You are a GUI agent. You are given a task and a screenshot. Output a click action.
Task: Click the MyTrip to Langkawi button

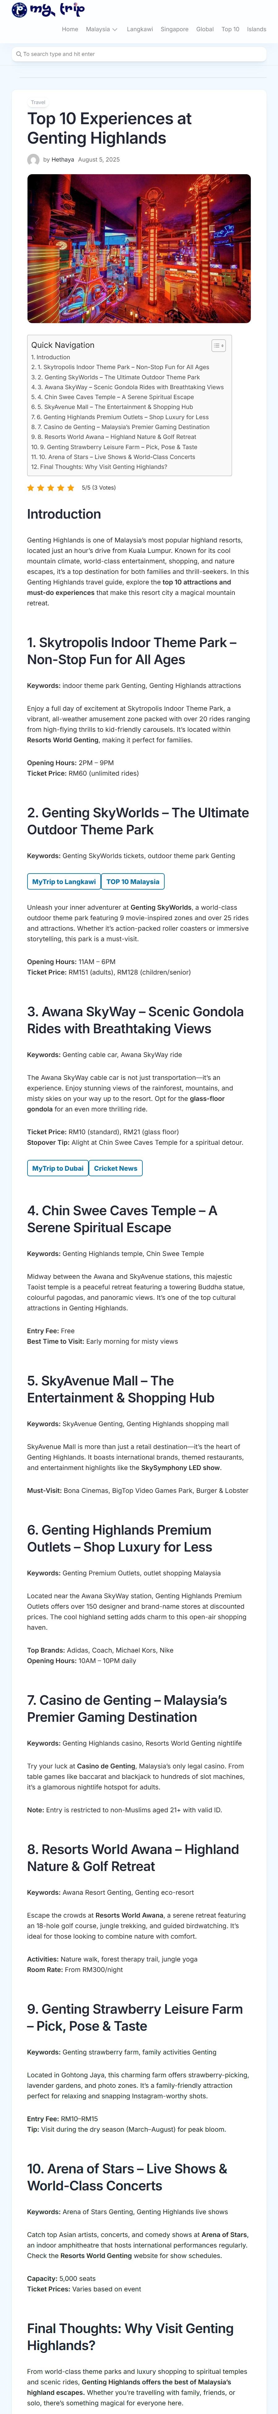[64, 882]
